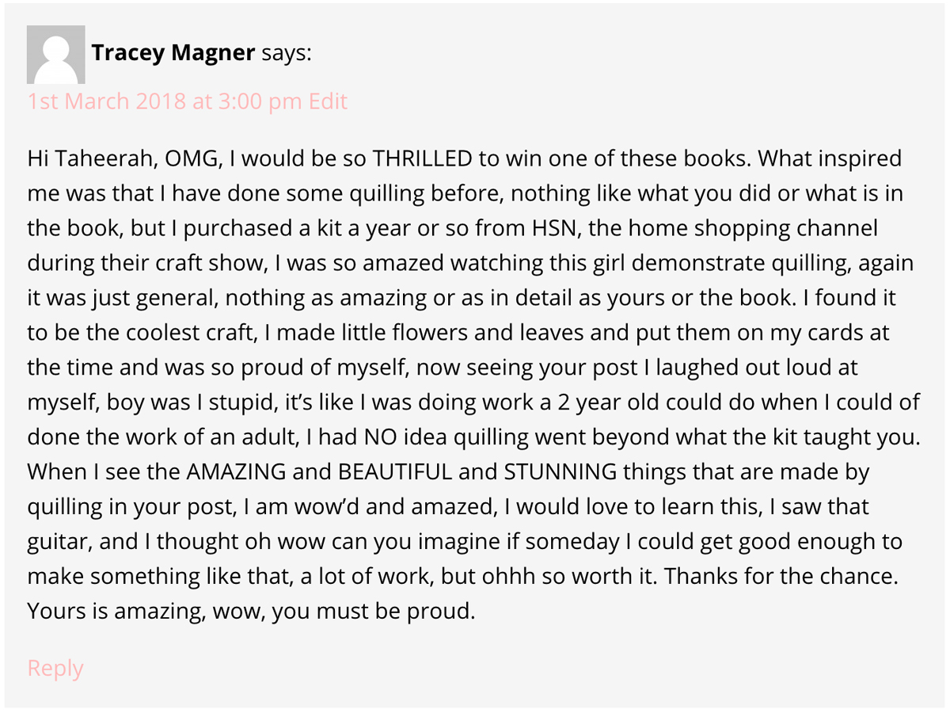This screenshot has height=713, width=950.
Task: Click Tracey Magner's gray avatar icon
Action: tap(56, 55)
